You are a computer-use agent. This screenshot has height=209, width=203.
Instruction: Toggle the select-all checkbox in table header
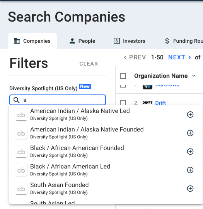pos(123,76)
